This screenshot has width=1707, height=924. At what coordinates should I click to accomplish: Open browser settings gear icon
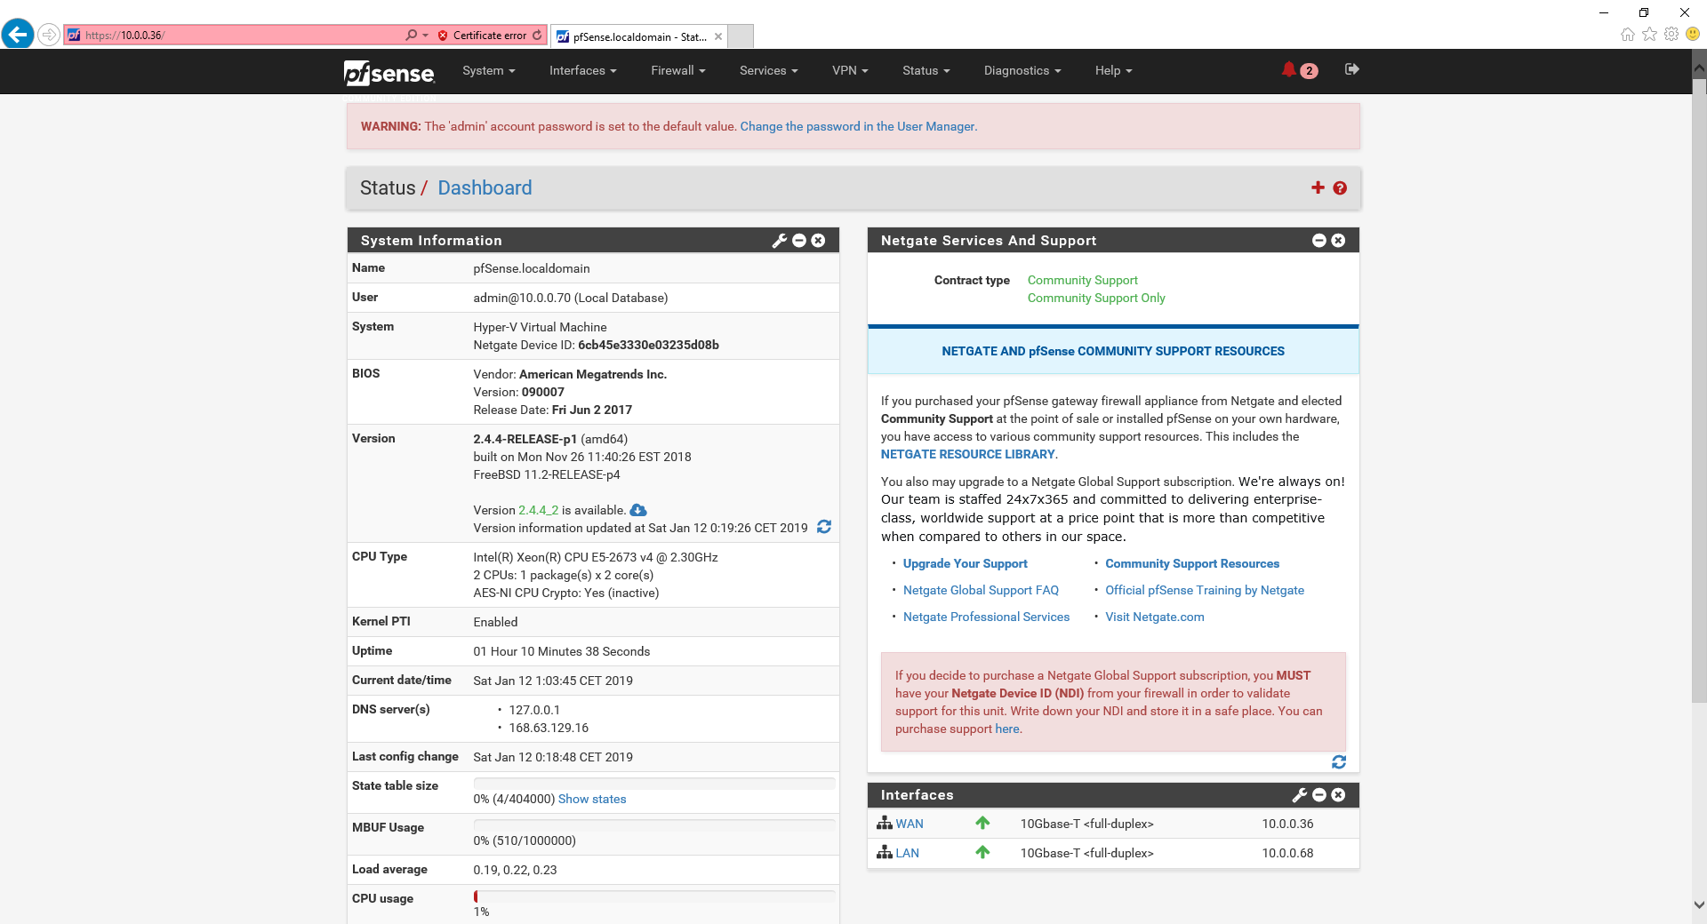1671,35
